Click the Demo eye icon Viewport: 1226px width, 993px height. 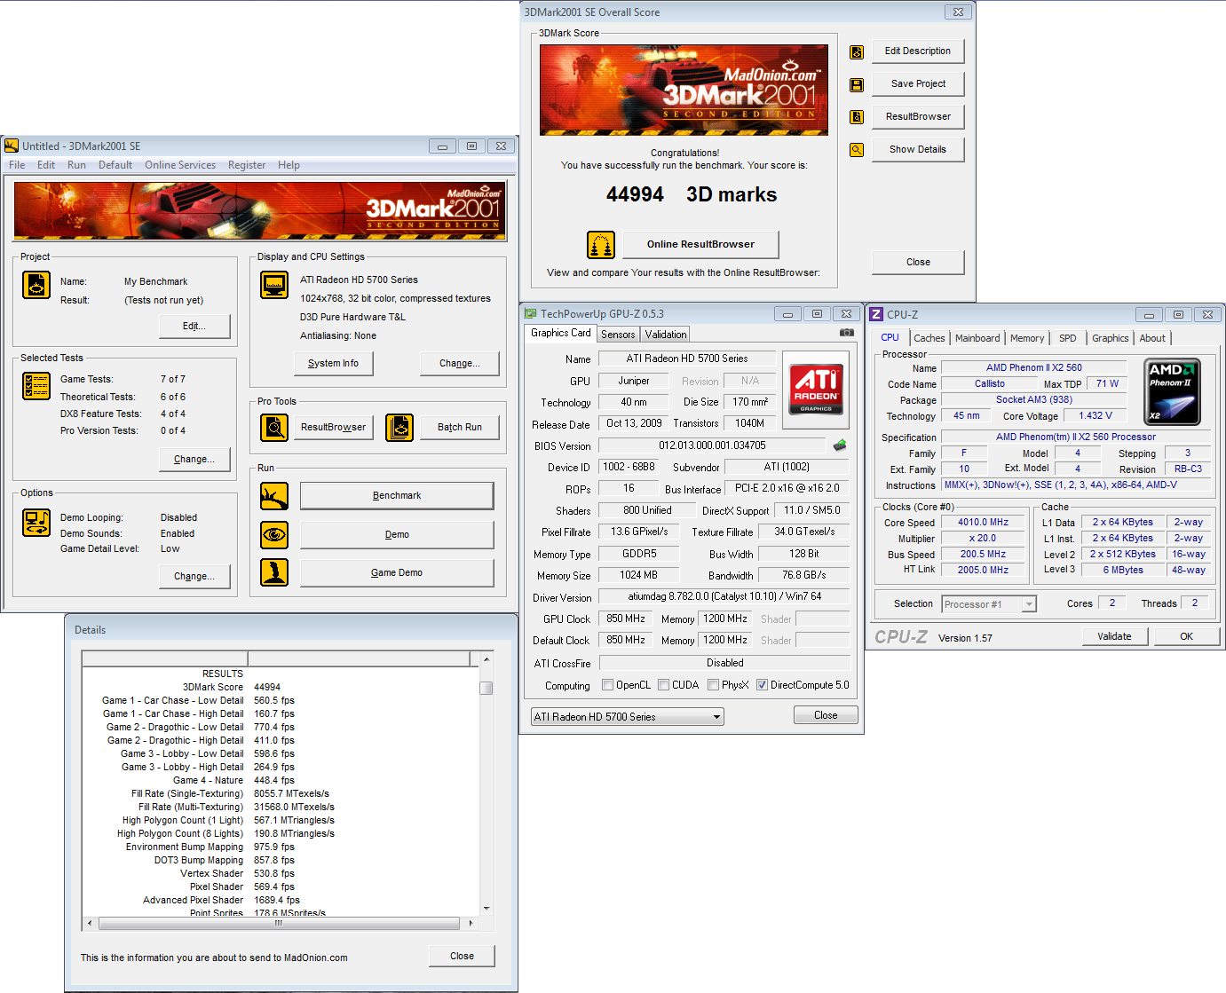point(274,535)
